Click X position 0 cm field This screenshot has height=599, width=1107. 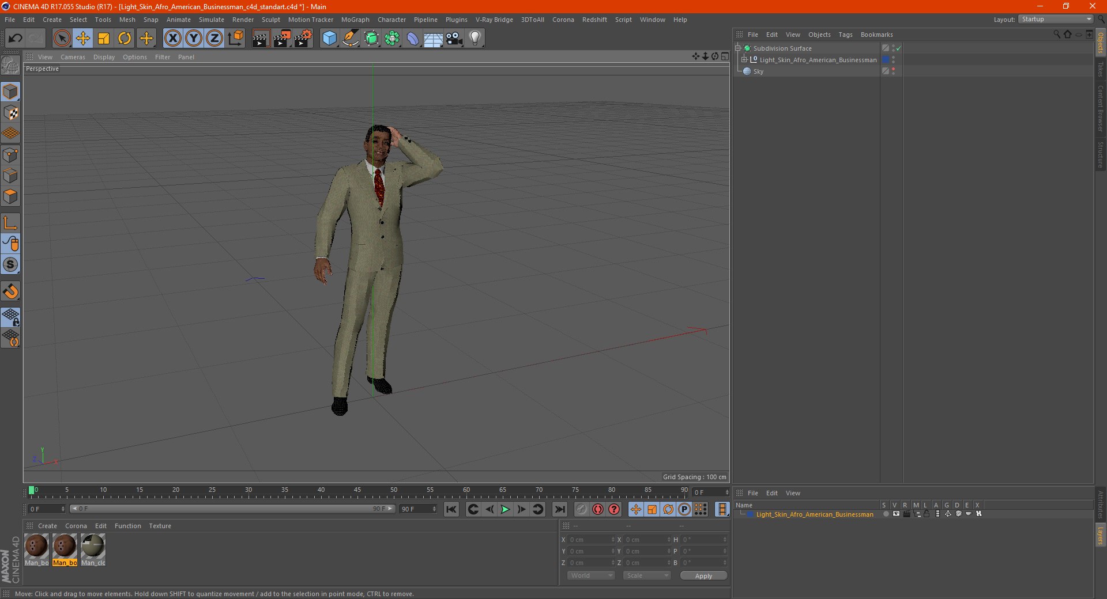pyautogui.click(x=592, y=540)
